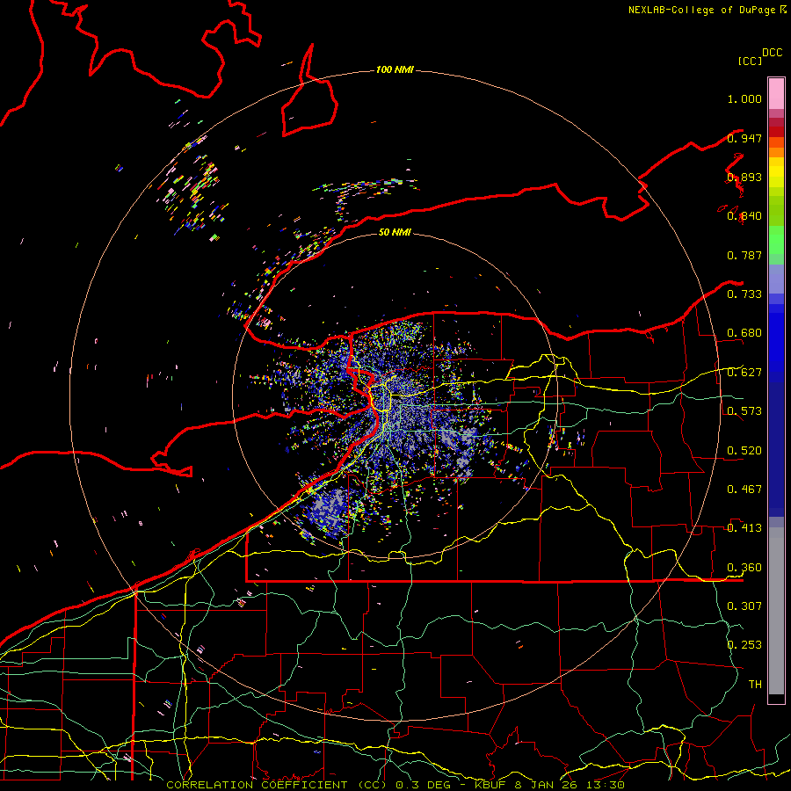Click the 100 NMI range ring label
Viewport: 791px width, 791px height.
pos(395,69)
